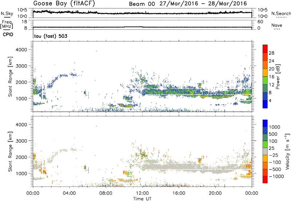Click the N.Sky legend label
This screenshot has width=291, height=201.
point(7,13)
